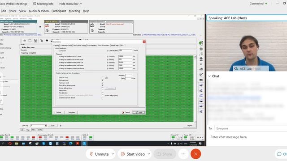Open the Unmute audio options arrow

pyautogui.click(x=113, y=154)
